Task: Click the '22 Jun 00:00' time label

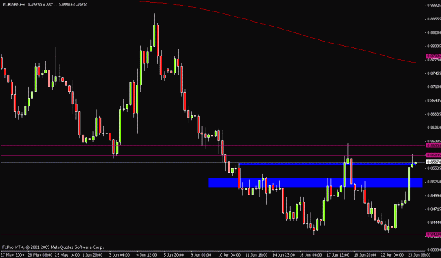Action: 392,255
